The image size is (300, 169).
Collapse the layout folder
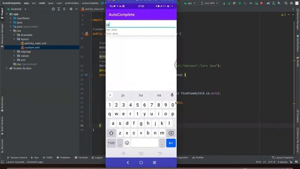point(15,39)
